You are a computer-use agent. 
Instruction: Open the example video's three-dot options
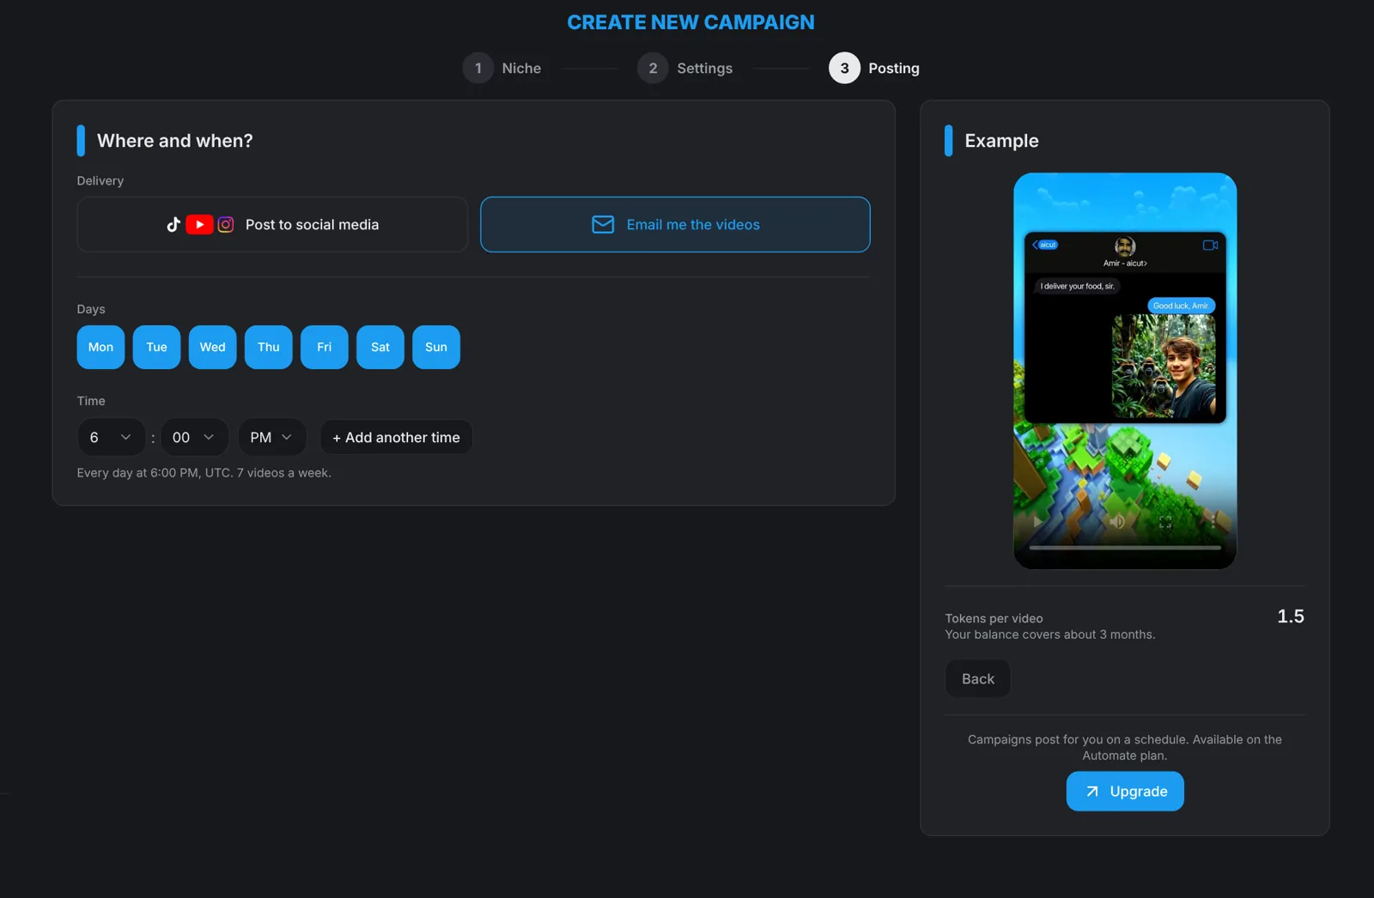[x=1213, y=521]
